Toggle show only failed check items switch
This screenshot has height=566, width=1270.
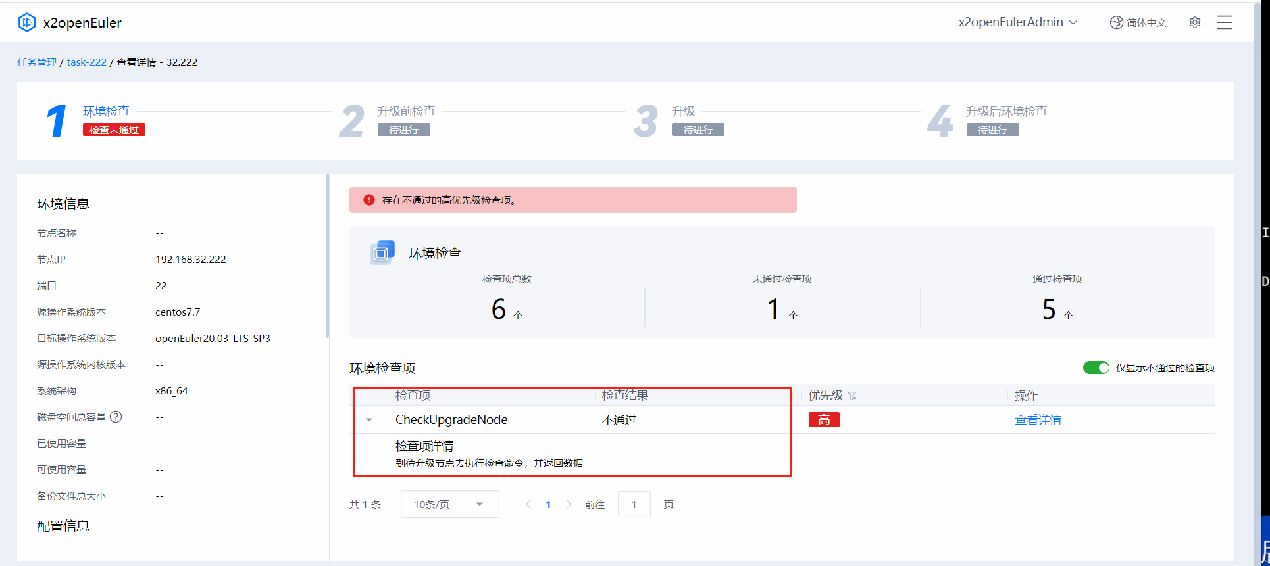(x=1096, y=367)
